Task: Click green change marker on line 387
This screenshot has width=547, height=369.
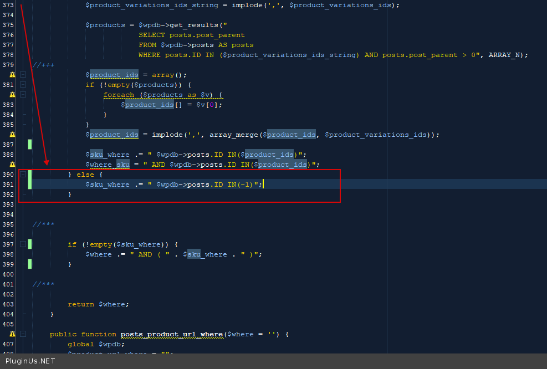Action: (30, 145)
